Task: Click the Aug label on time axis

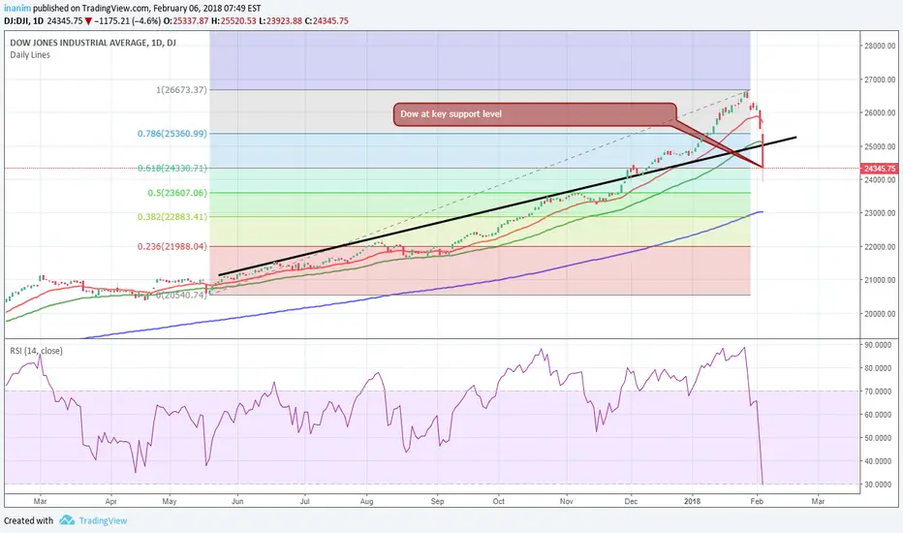Action: [x=366, y=501]
